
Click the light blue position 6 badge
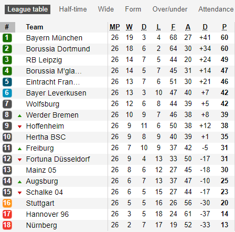click(x=7, y=93)
